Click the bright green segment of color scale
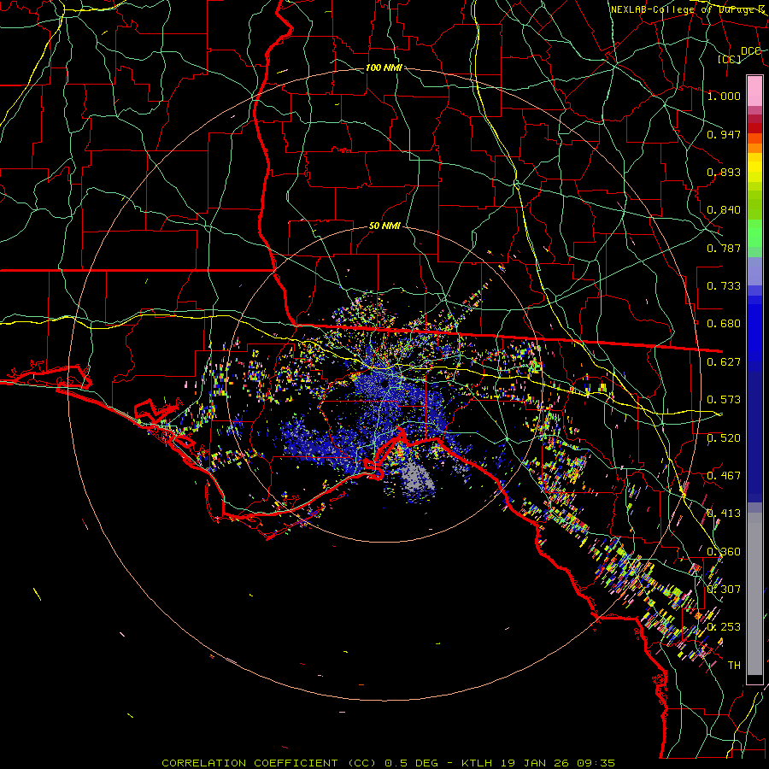769x769 pixels. coord(754,233)
